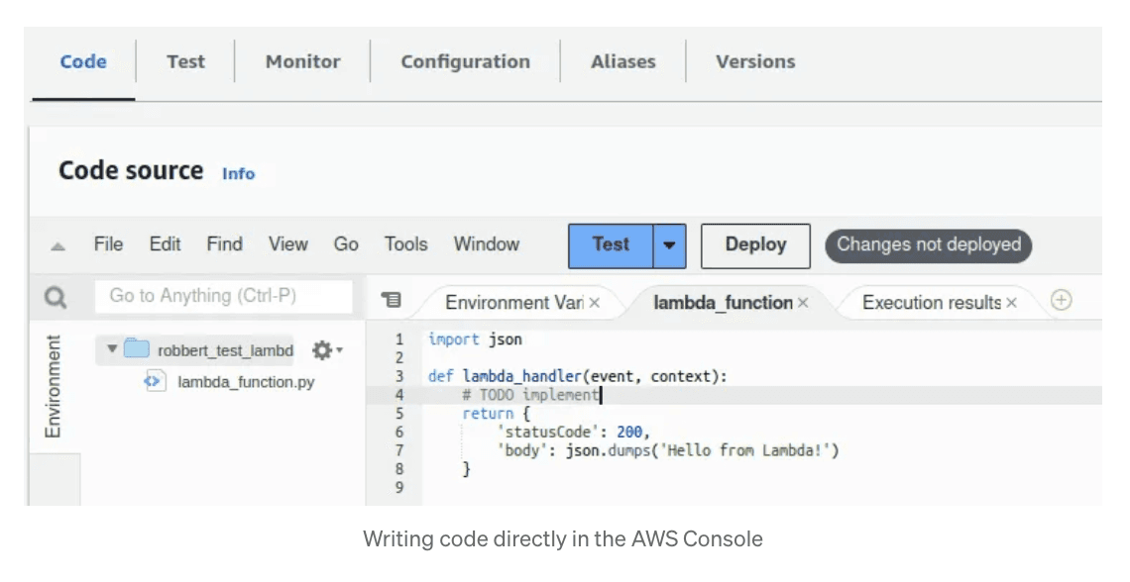Open the Go menu
This screenshot has width=1130, height=582.
[x=346, y=244]
